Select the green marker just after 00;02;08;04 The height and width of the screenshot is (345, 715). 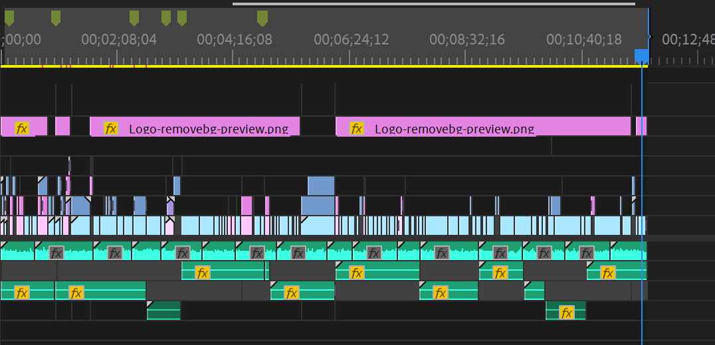(x=134, y=18)
